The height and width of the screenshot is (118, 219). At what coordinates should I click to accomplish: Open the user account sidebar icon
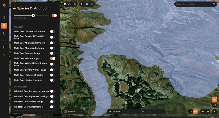pos(4,55)
